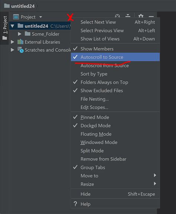Click the Scratches and Consoles icon
Image resolution: width=176 pixels, height=214 pixels.
[20, 50]
